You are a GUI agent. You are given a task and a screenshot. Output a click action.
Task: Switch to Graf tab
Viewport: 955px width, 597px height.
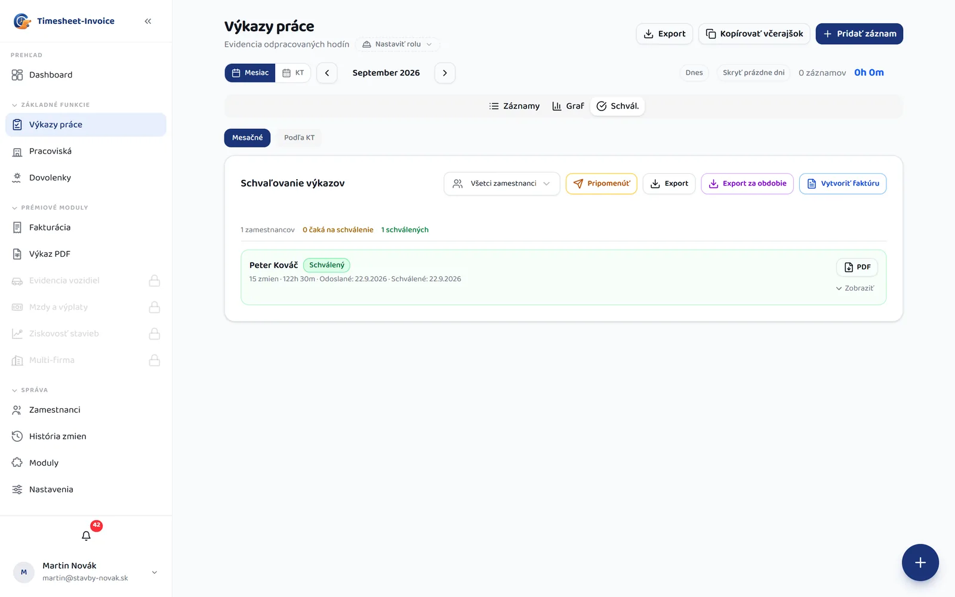pos(568,106)
